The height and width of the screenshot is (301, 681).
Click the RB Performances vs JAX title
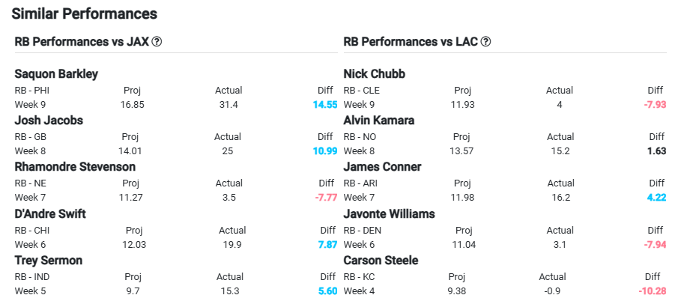tap(82, 42)
